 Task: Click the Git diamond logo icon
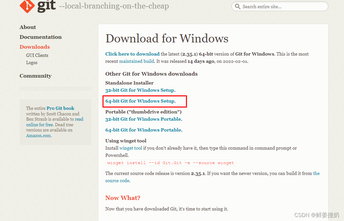pyautogui.click(x=27, y=6)
